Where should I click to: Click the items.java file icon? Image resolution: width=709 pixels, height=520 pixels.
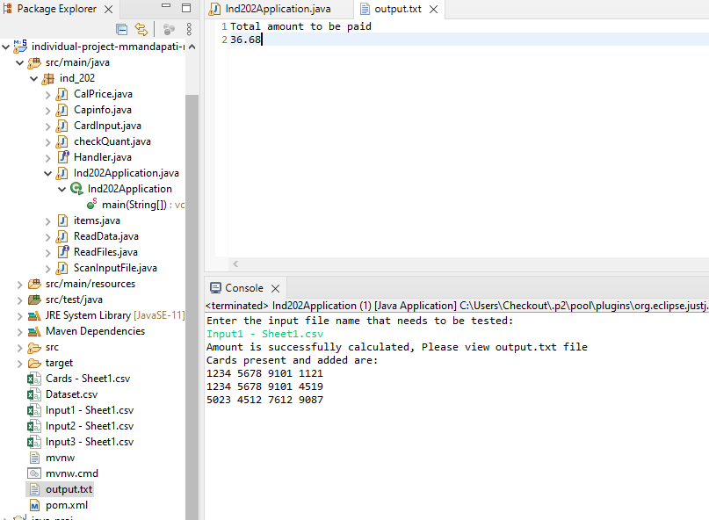pos(63,220)
